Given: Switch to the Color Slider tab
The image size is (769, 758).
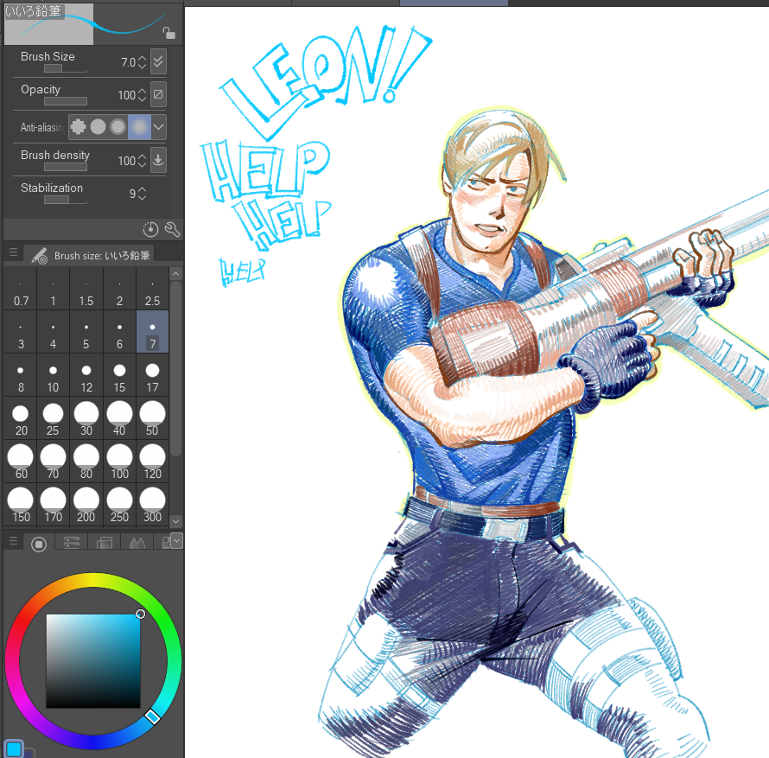Looking at the screenshot, I should tap(72, 543).
